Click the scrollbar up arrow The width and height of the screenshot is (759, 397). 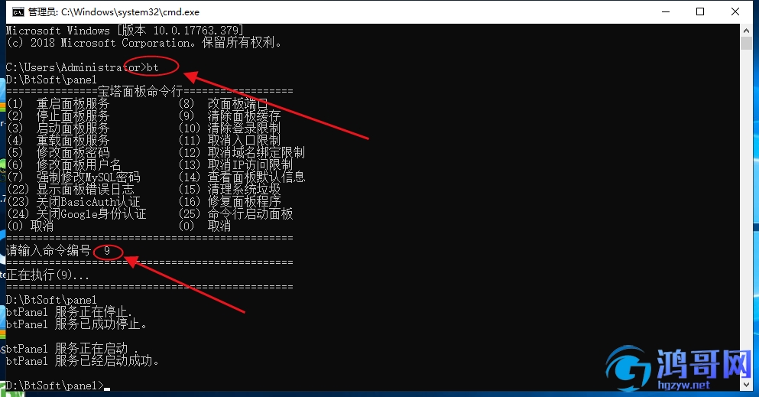746,31
